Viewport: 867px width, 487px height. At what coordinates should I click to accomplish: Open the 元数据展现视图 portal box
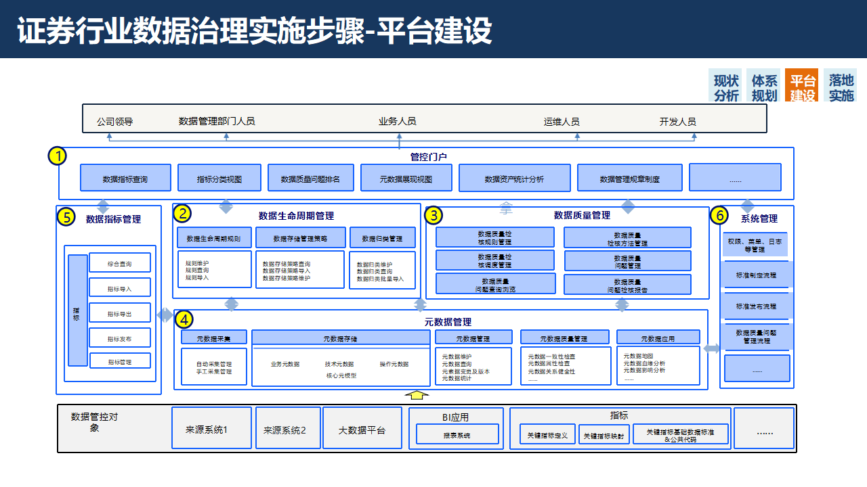[406, 178]
